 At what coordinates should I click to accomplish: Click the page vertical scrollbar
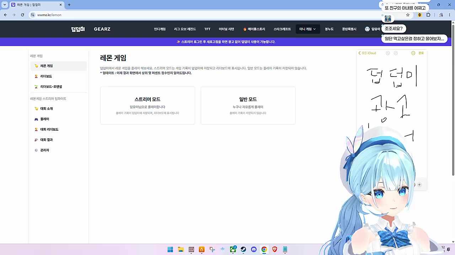[453, 99]
